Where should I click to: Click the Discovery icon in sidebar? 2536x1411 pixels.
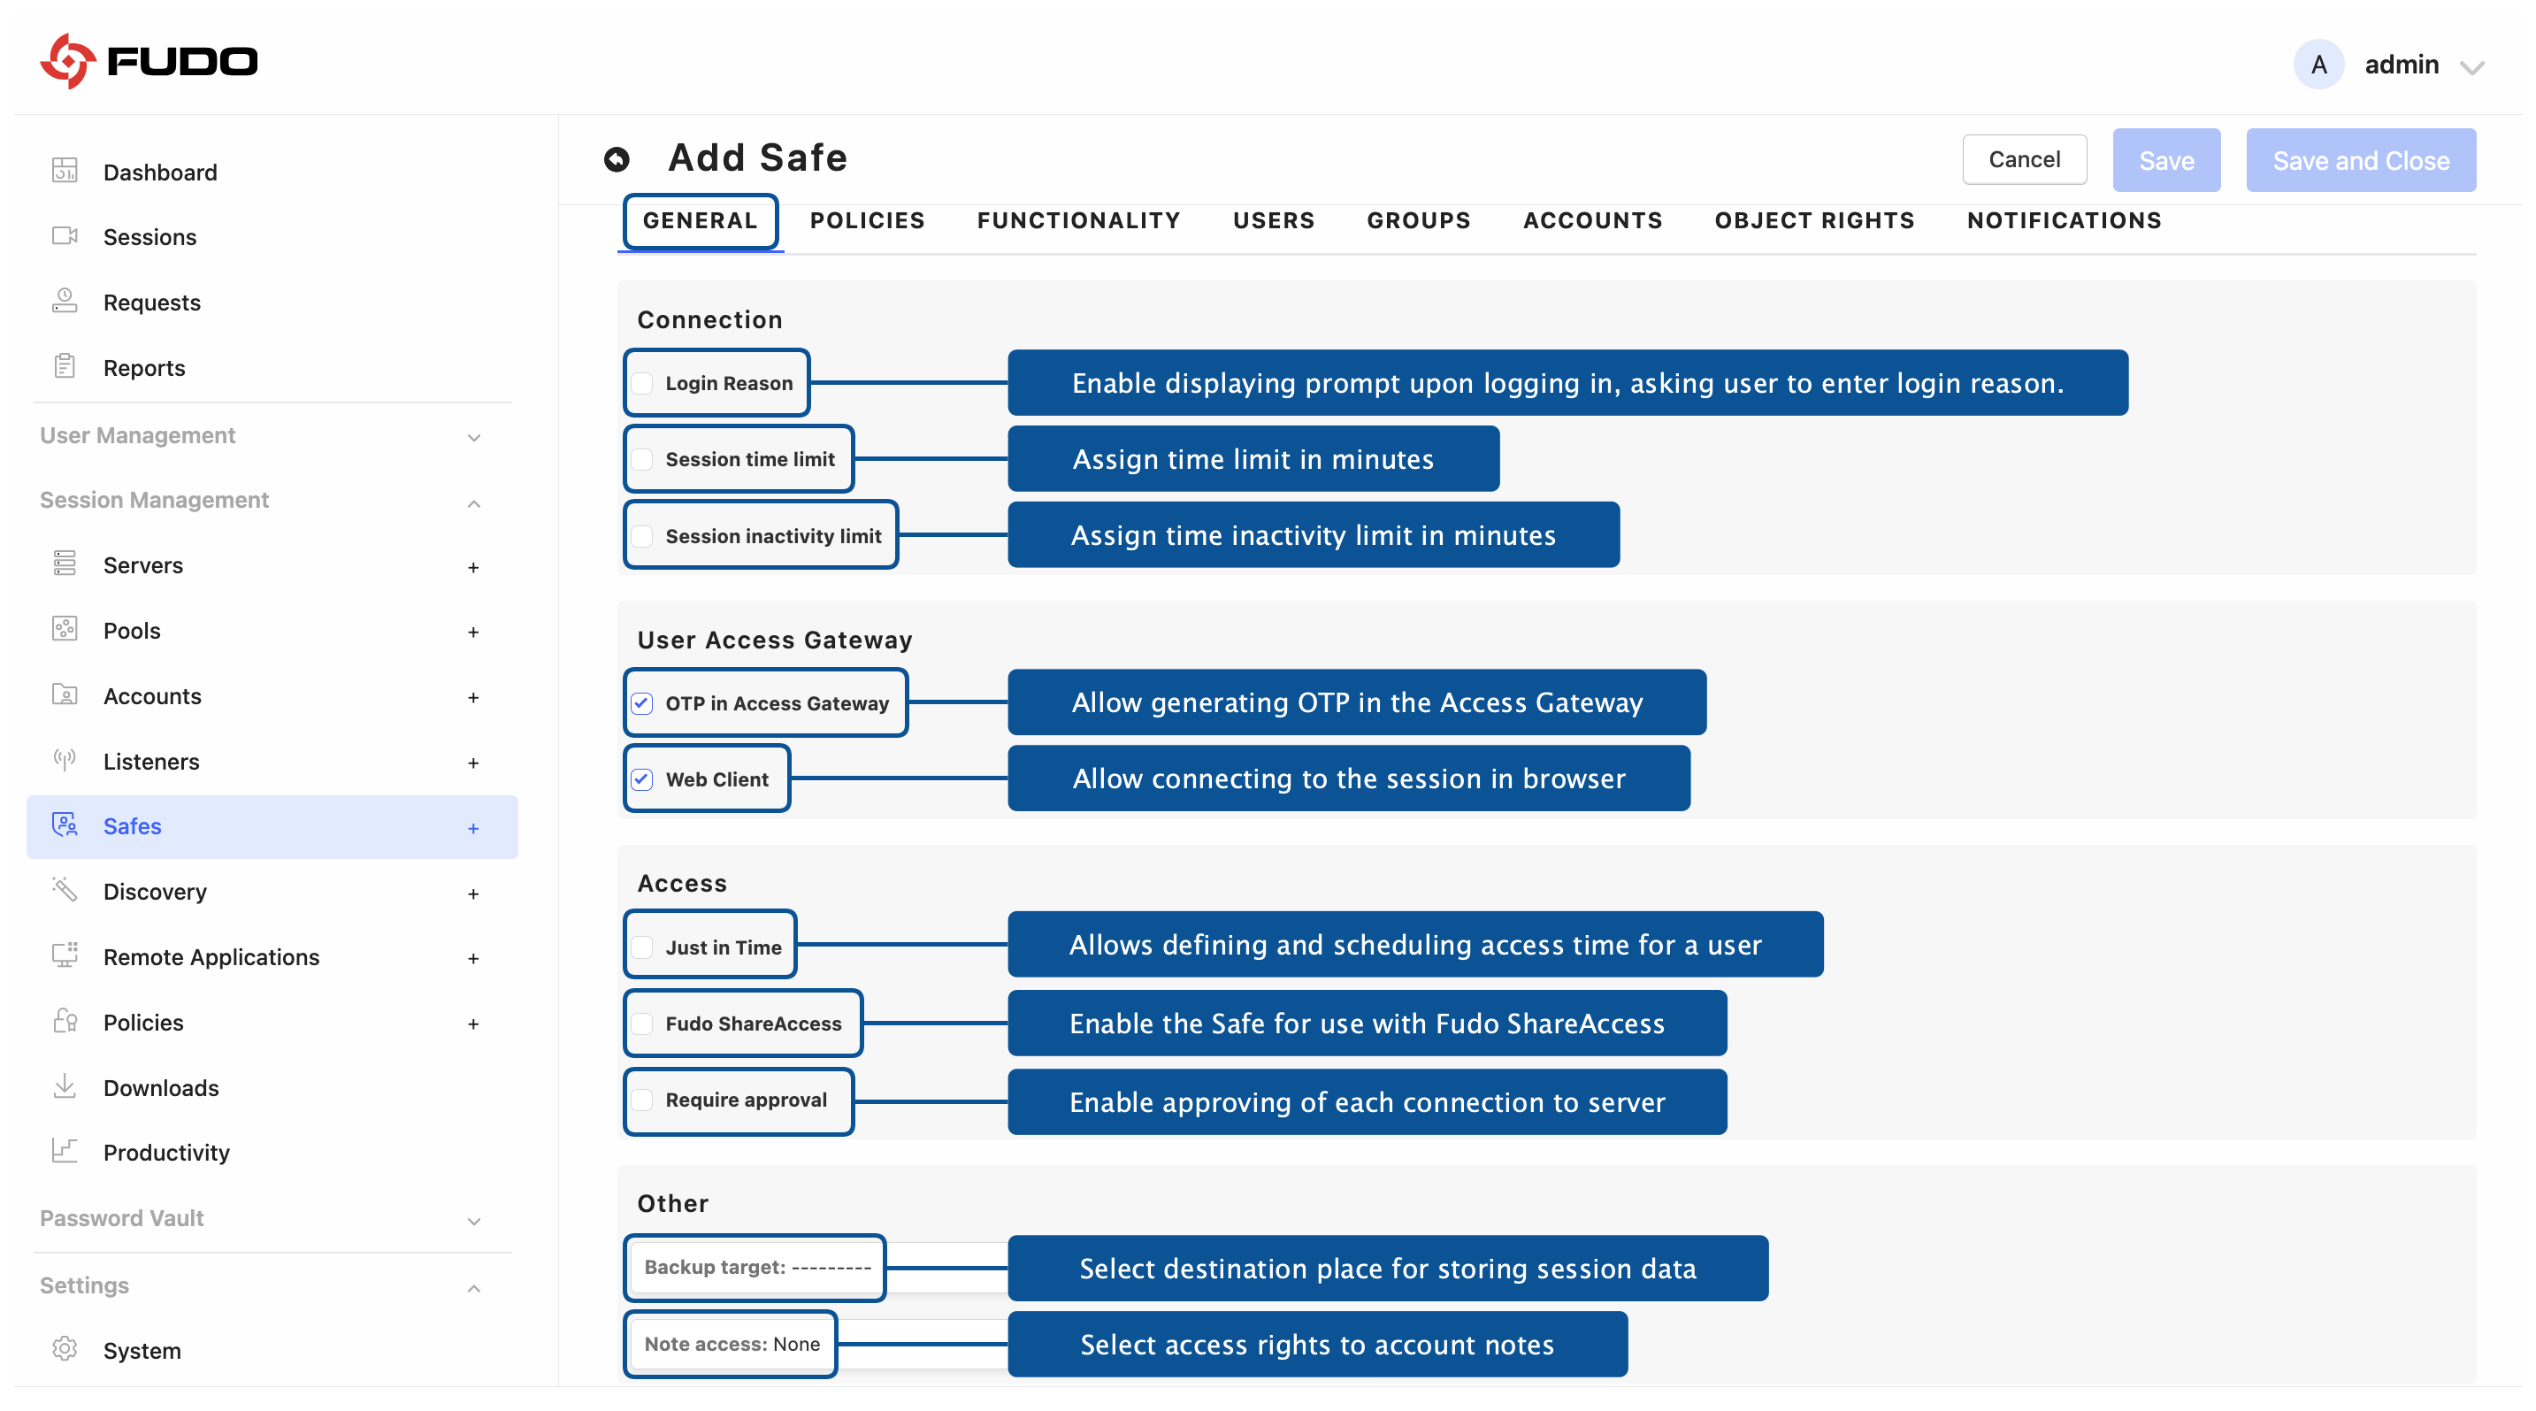pos(65,890)
